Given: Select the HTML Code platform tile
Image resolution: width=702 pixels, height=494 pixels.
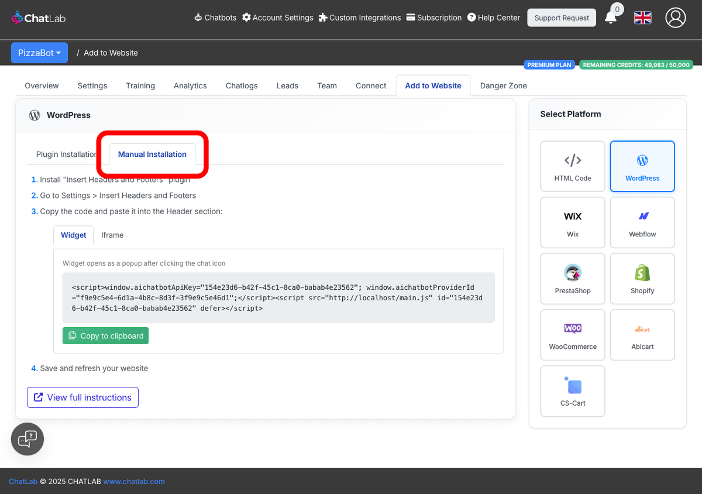Looking at the screenshot, I should (x=573, y=166).
